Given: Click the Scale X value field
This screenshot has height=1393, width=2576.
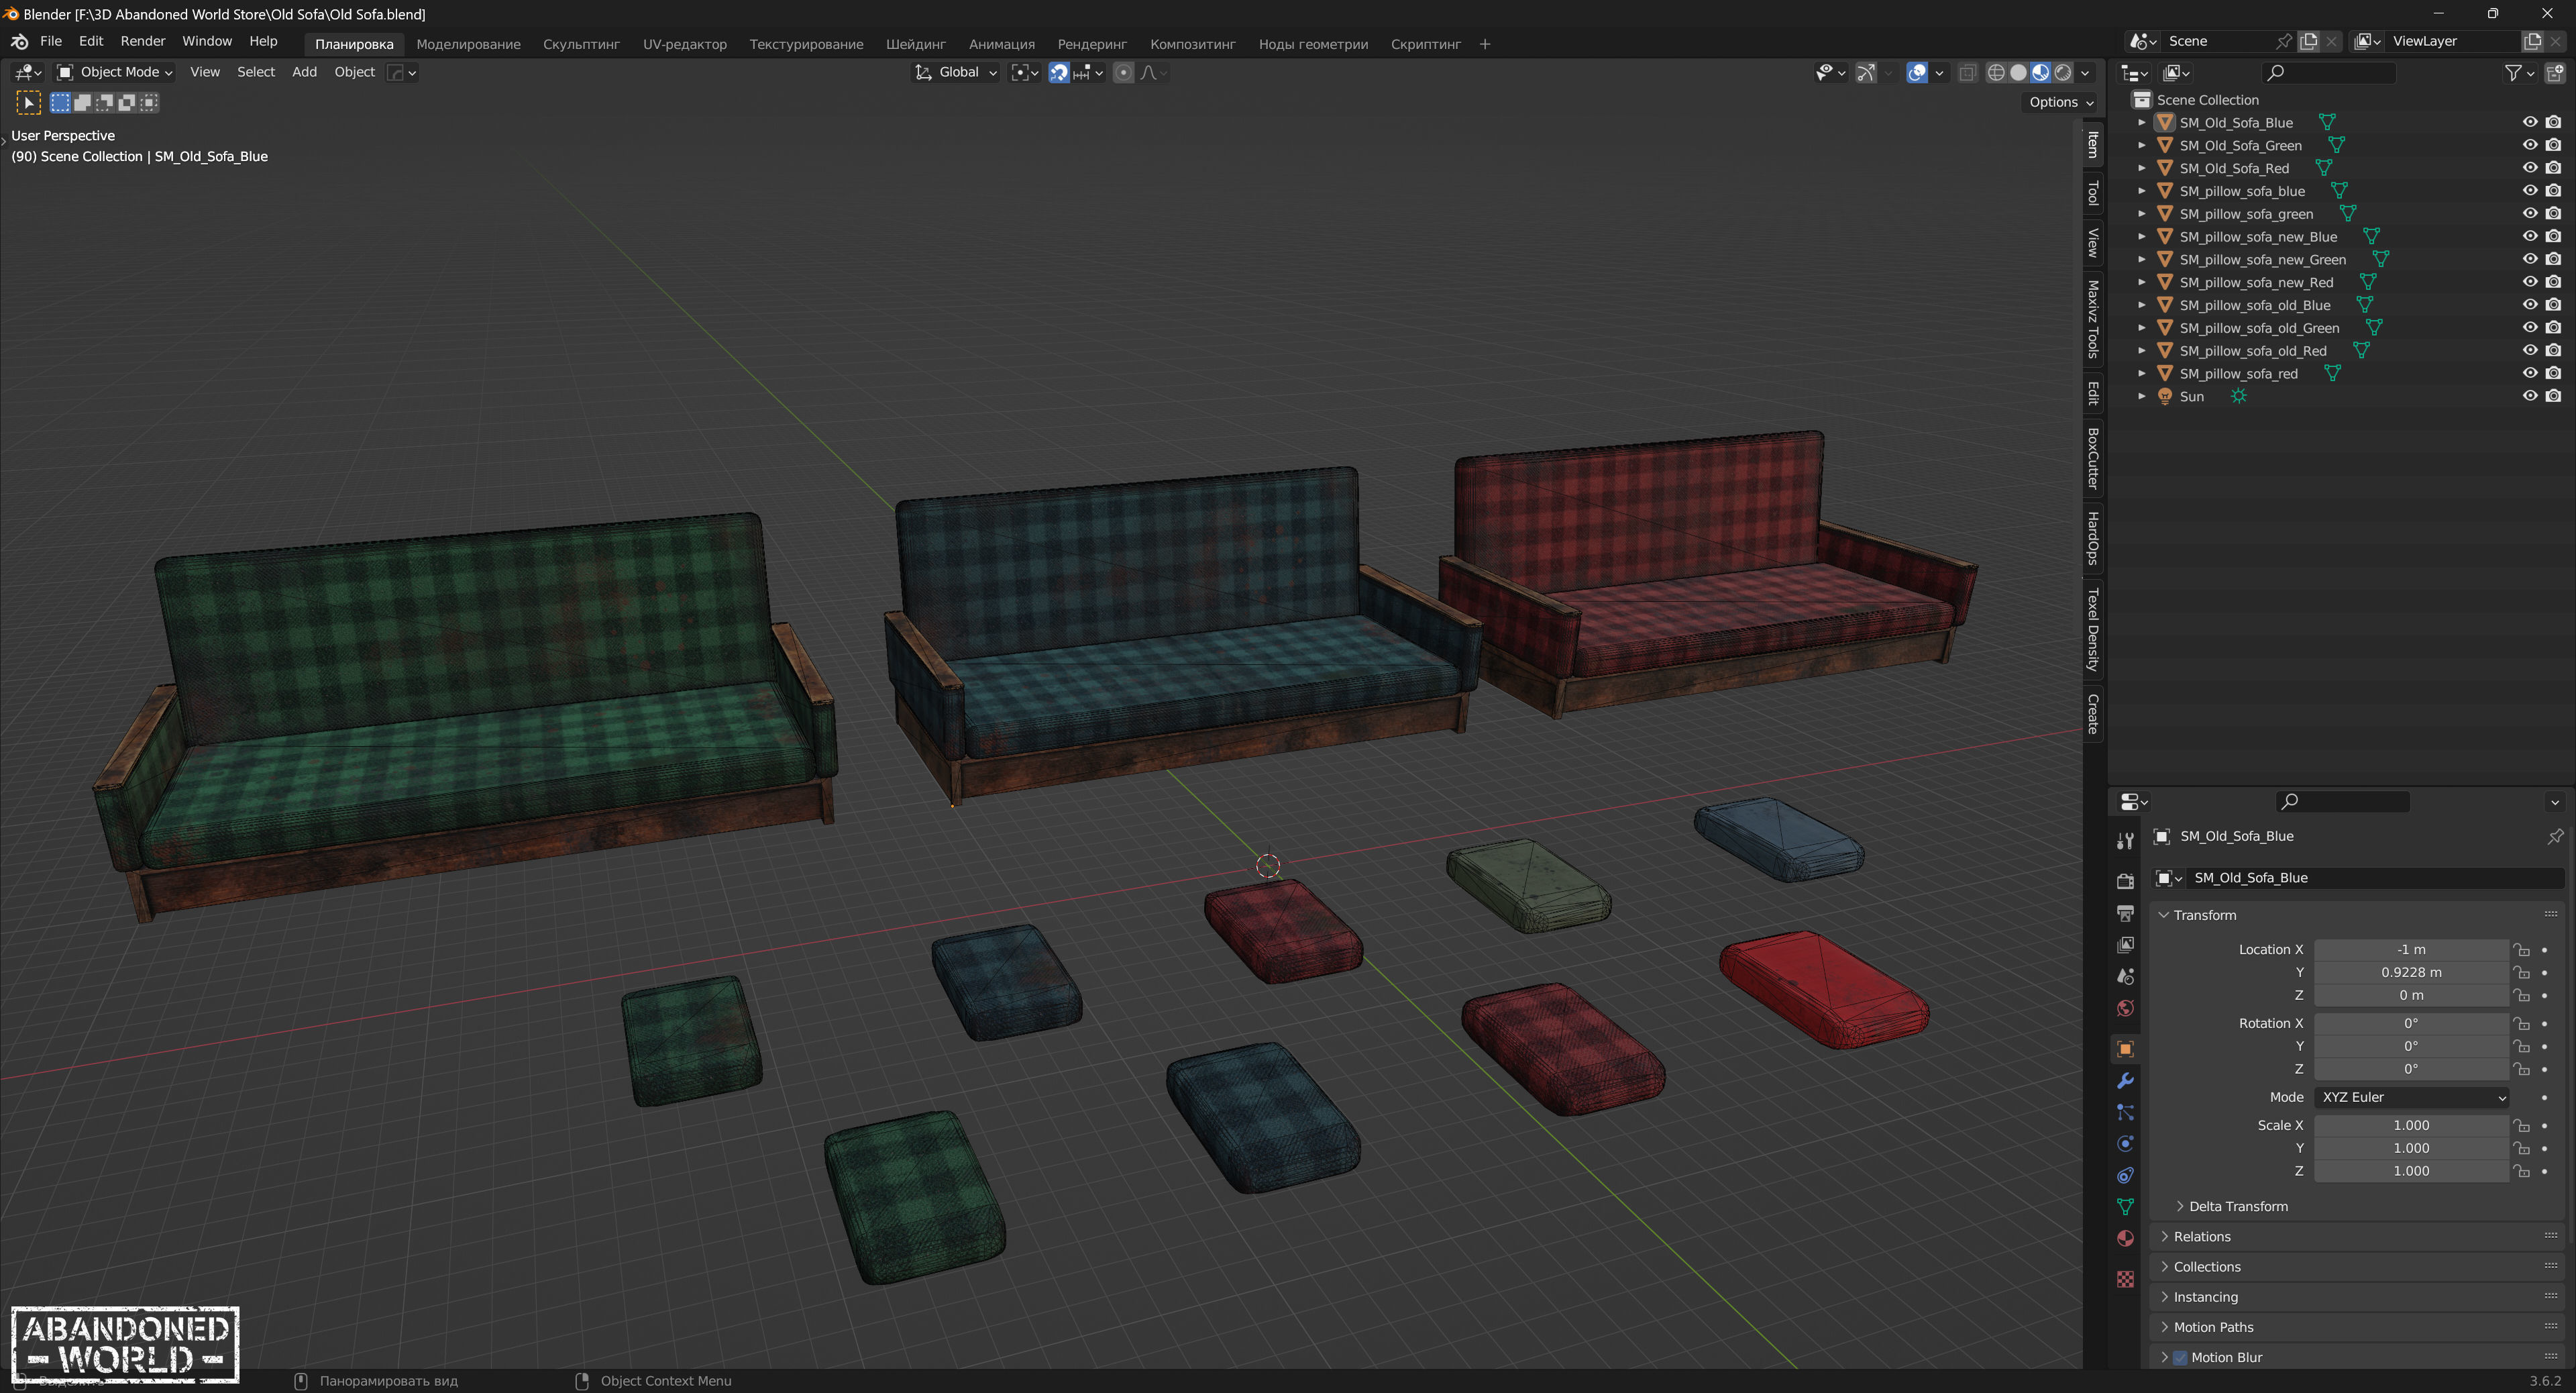Looking at the screenshot, I should point(2411,1126).
